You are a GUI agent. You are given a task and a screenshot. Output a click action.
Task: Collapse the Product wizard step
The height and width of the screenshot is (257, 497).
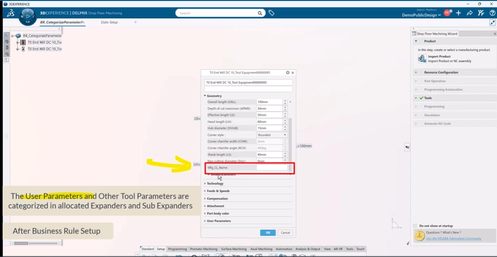point(416,41)
